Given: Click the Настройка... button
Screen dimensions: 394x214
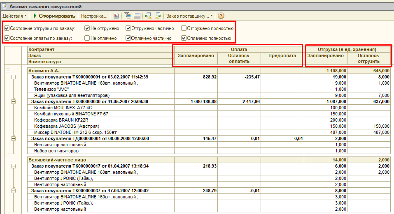Looking at the screenshot, I should 94,16.
